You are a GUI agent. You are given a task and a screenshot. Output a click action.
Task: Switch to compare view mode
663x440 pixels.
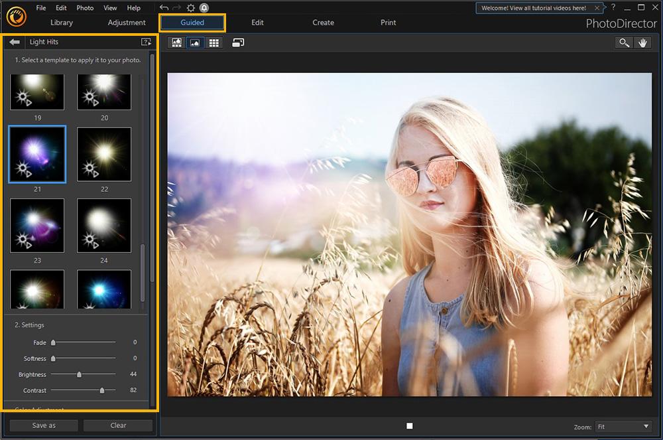tap(176, 42)
